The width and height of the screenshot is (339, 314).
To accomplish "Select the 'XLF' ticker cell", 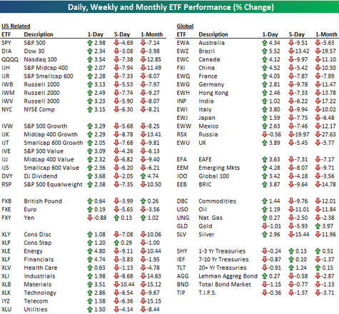I will (x=6, y=259).
